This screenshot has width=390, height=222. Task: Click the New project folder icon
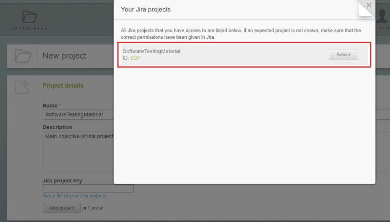pyautogui.click(x=22, y=56)
